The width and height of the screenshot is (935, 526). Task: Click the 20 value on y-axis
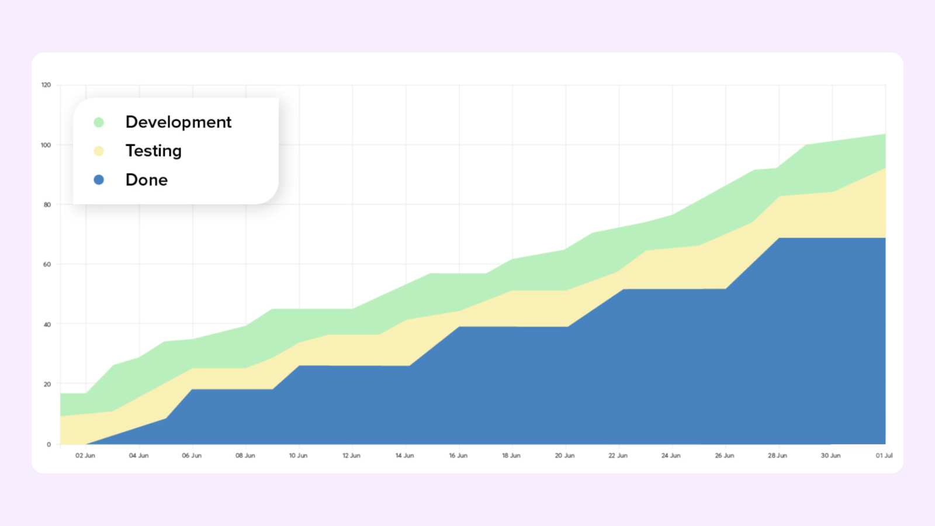click(47, 384)
